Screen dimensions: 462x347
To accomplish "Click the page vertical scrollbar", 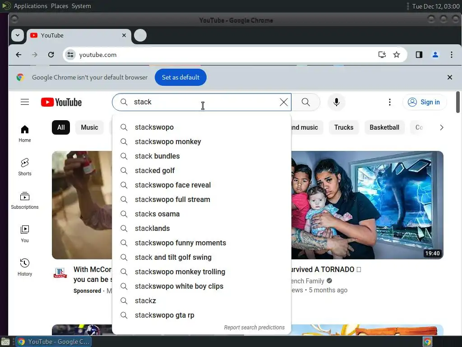I will [x=457, y=102].
